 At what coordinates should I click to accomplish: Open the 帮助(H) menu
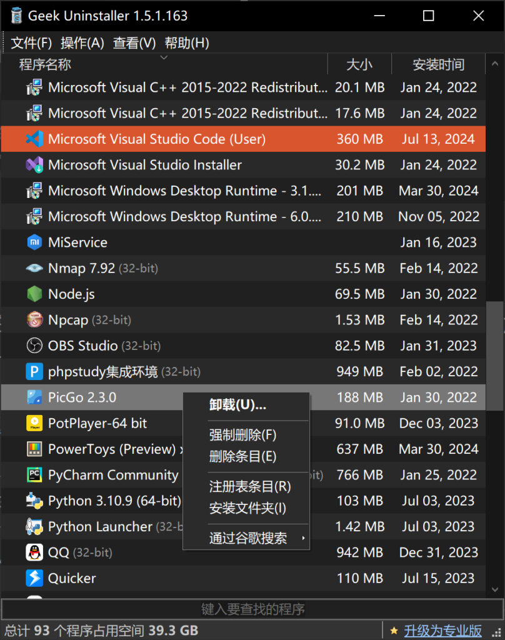pyautogui.click(x=187, y=43)
